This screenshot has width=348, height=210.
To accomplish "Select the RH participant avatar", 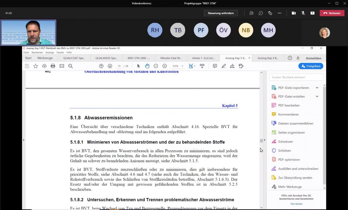I will (155, 30).
